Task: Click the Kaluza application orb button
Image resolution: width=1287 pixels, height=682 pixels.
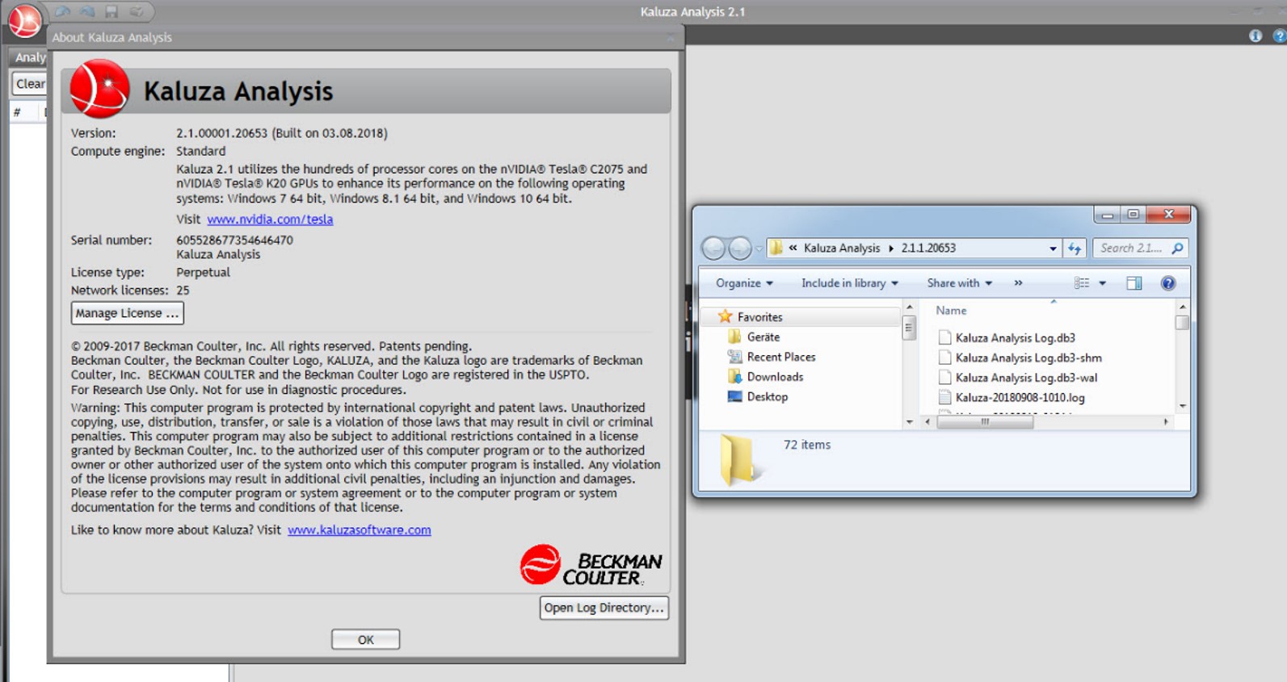Action: coord(24,21)
